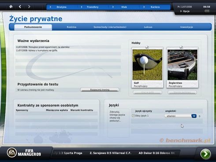Click the pushpin on the Golf card
216x162 pixels.
147,47
